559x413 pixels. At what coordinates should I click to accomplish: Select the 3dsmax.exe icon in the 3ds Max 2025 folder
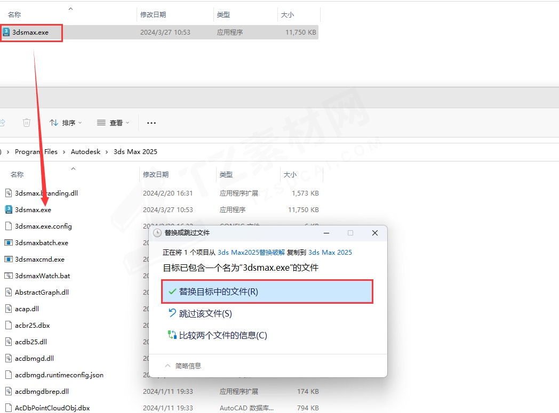pos(9,210)
